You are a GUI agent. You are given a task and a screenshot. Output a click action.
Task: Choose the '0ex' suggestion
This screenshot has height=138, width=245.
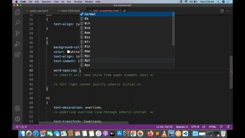tap(126, 37)
